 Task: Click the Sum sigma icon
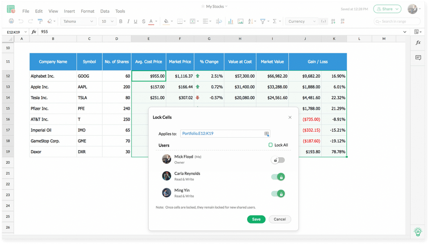[x=275, y=21]
